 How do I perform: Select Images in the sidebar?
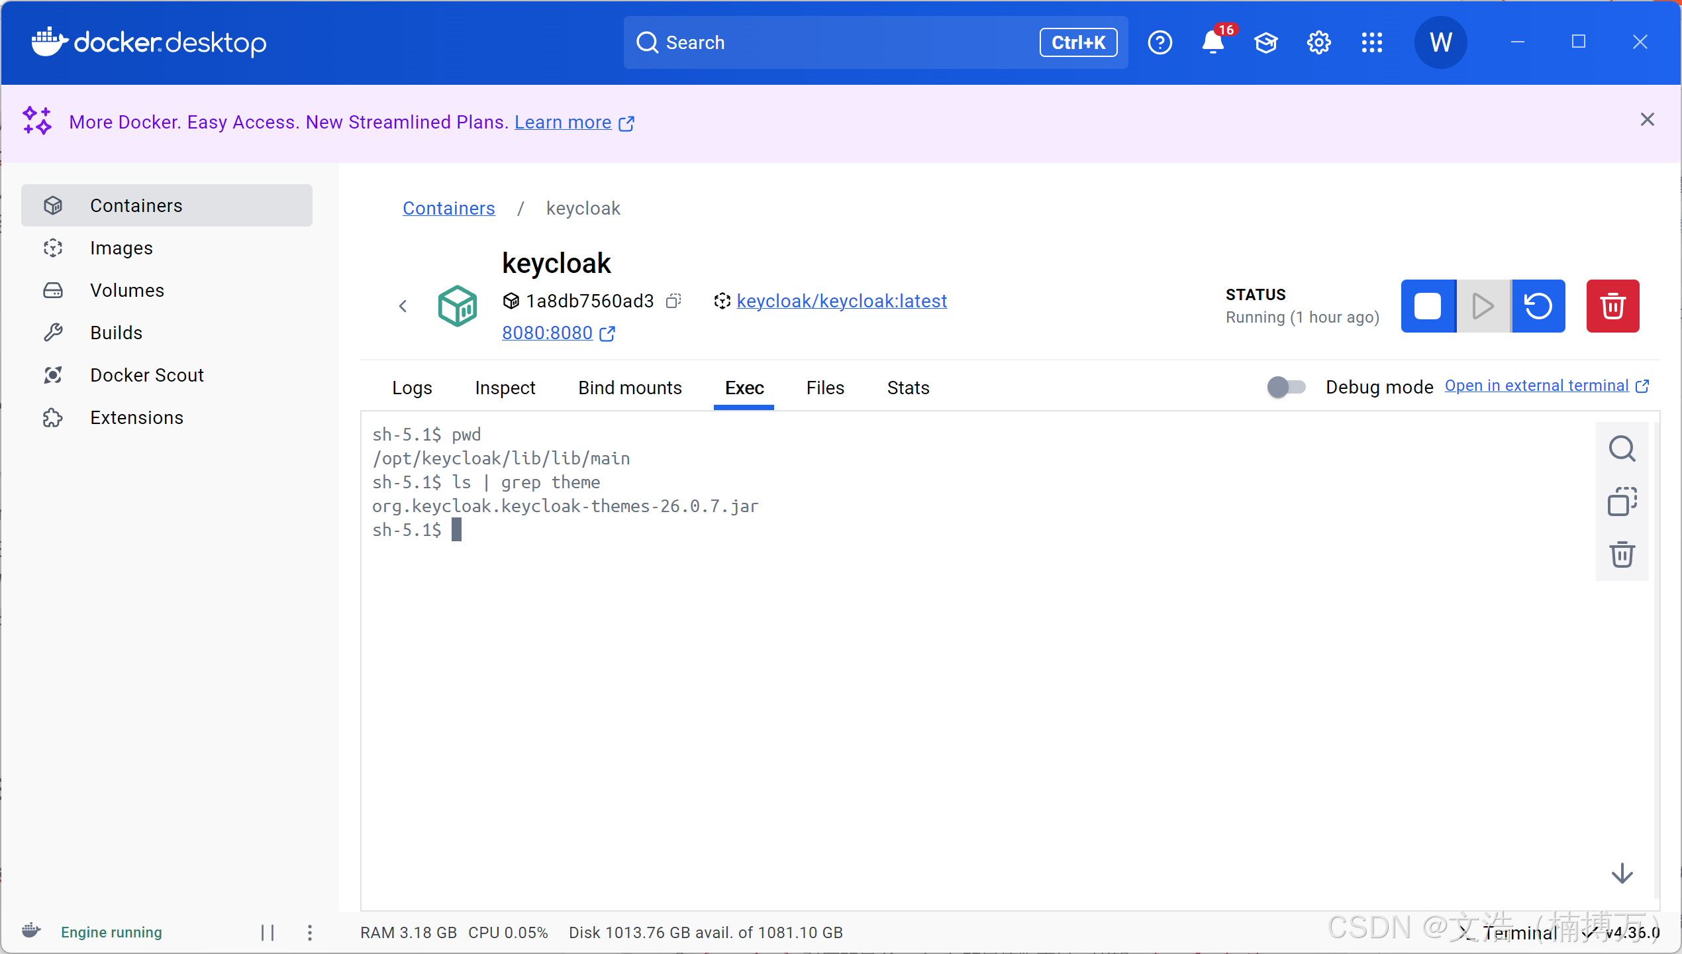tap(167, 248)
